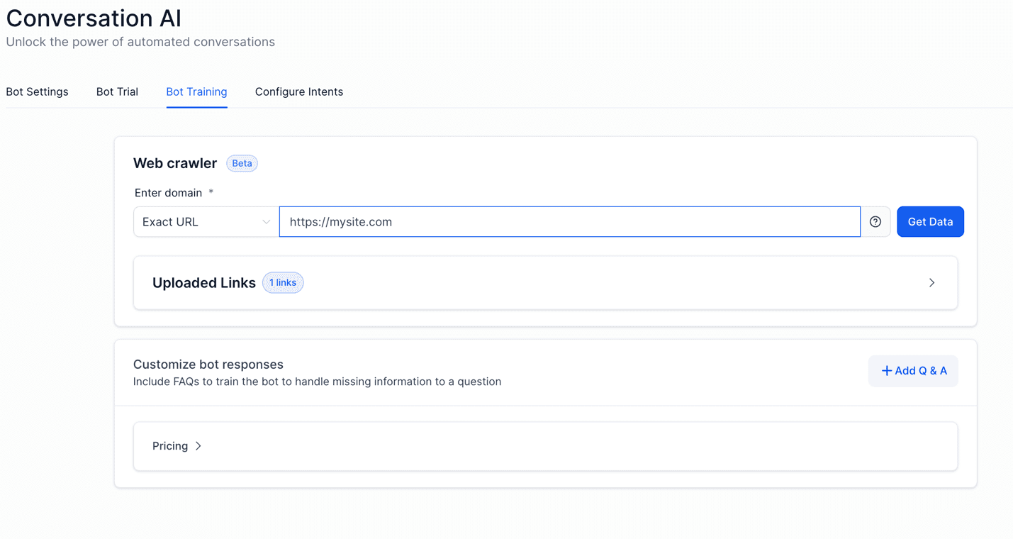The width and height of the screenshot is (1013, 539).
Task: Click the active Bot Training tab
Action: pyautogui.click(x=196, y=91)
